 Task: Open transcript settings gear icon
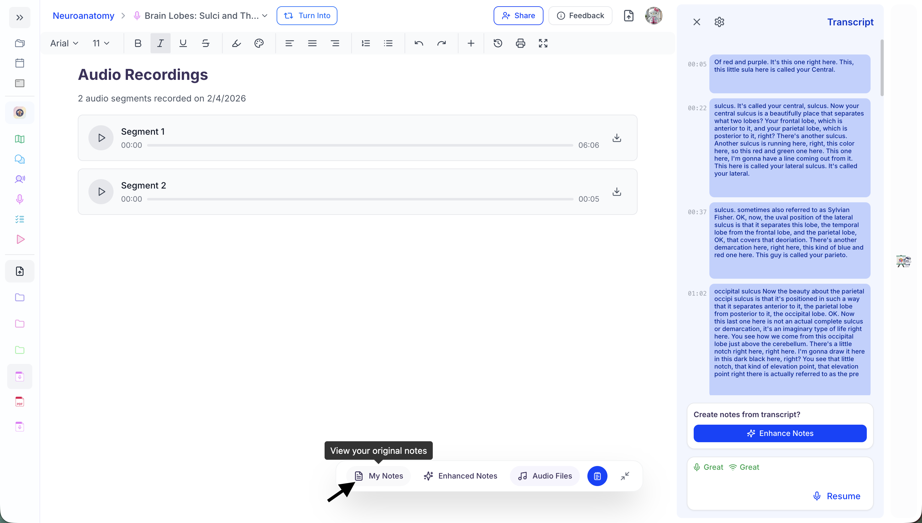coord(719,22)
